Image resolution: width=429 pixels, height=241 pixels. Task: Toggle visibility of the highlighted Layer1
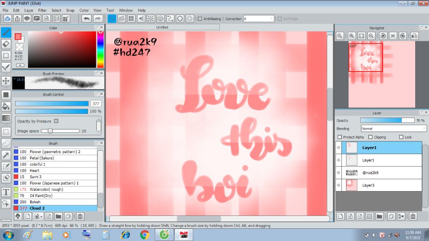point(339,148)
